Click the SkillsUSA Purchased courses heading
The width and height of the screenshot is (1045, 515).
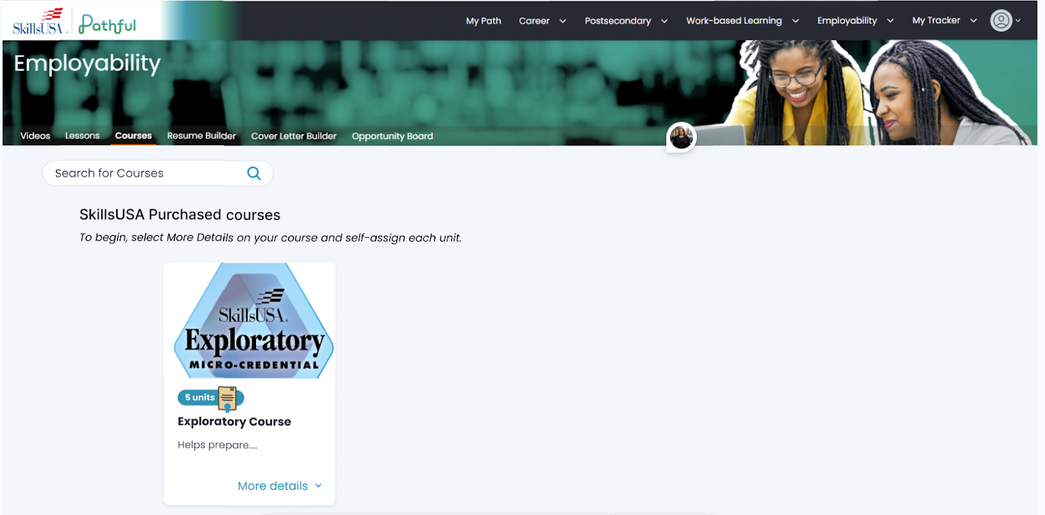(180, 215)
